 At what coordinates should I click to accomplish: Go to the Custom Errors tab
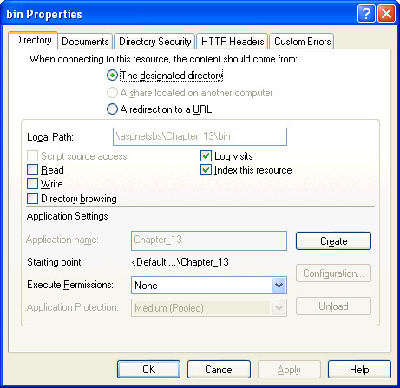click(302, 42)
